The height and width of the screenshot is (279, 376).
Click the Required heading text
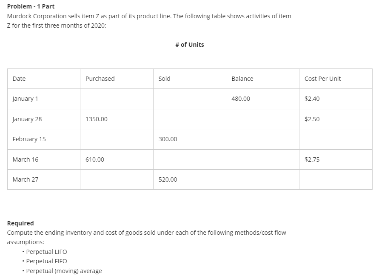(20, 223)
